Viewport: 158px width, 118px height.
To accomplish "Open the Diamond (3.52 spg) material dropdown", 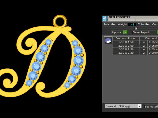I will point(123,106).
